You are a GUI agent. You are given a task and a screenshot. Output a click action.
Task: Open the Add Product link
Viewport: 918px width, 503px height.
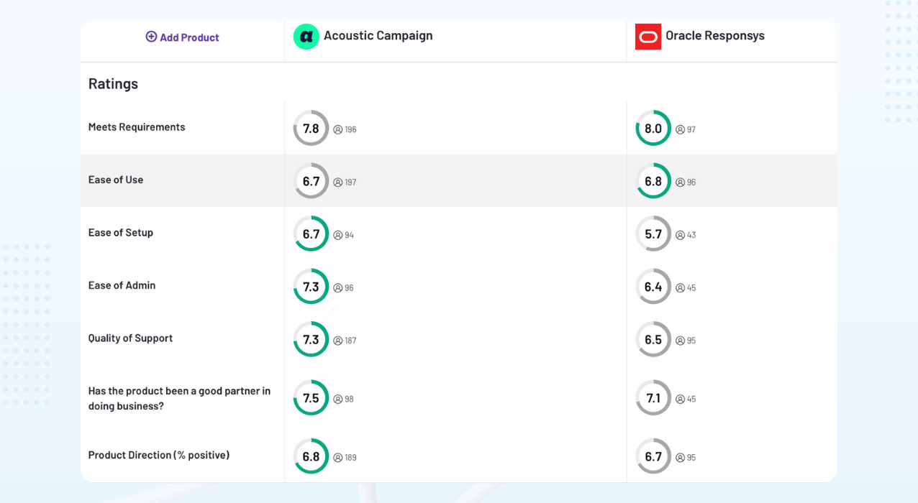pos(189,37)
